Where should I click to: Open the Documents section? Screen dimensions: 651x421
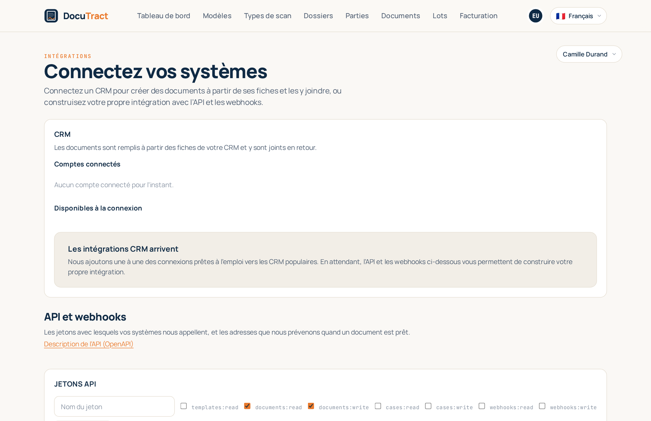click(400, 16)
